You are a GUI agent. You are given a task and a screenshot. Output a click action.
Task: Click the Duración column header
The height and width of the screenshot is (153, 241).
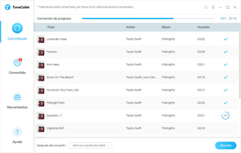click(203, 27)
